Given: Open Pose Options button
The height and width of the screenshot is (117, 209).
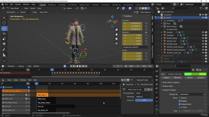Looking at the screenshot, I should [x=146, y=12].
